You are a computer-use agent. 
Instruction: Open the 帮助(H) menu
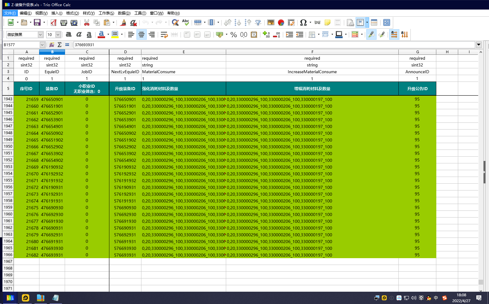click(x=173, y=13)
